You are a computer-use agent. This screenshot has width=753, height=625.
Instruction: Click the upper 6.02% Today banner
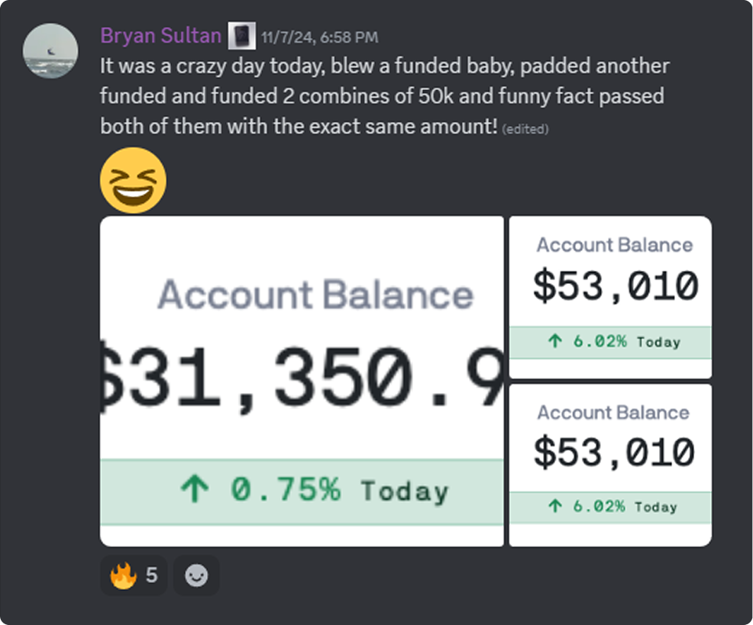[610, 342]
